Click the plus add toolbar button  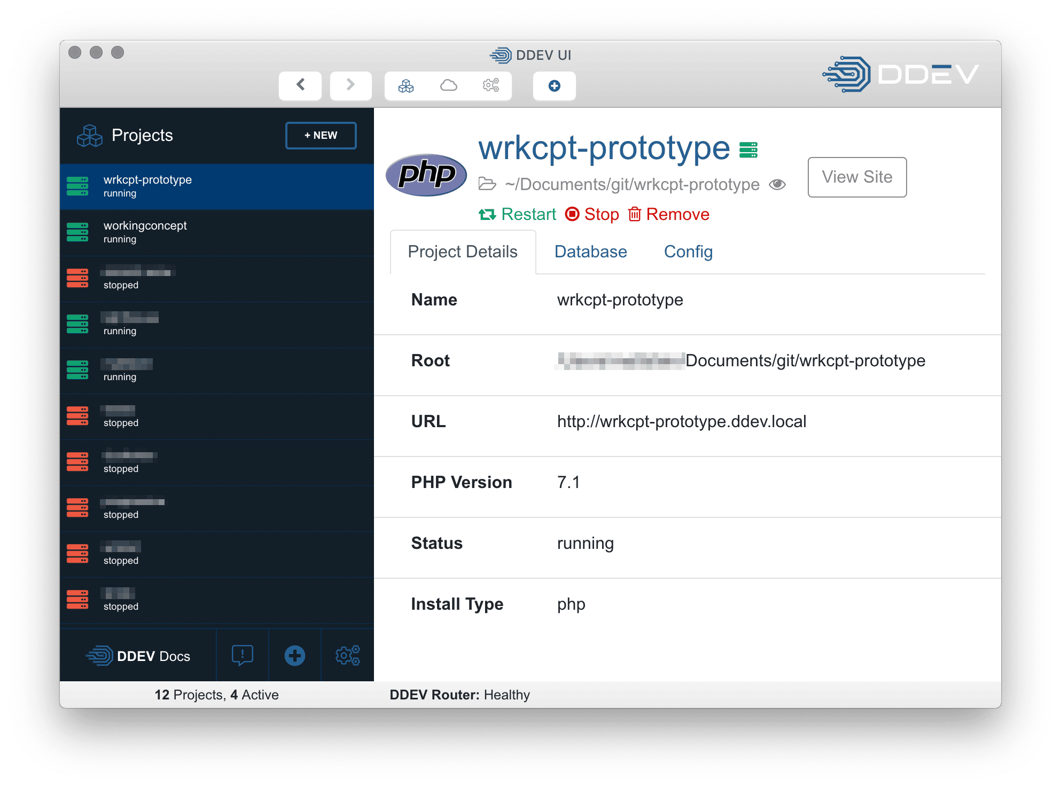pos(555,85)
